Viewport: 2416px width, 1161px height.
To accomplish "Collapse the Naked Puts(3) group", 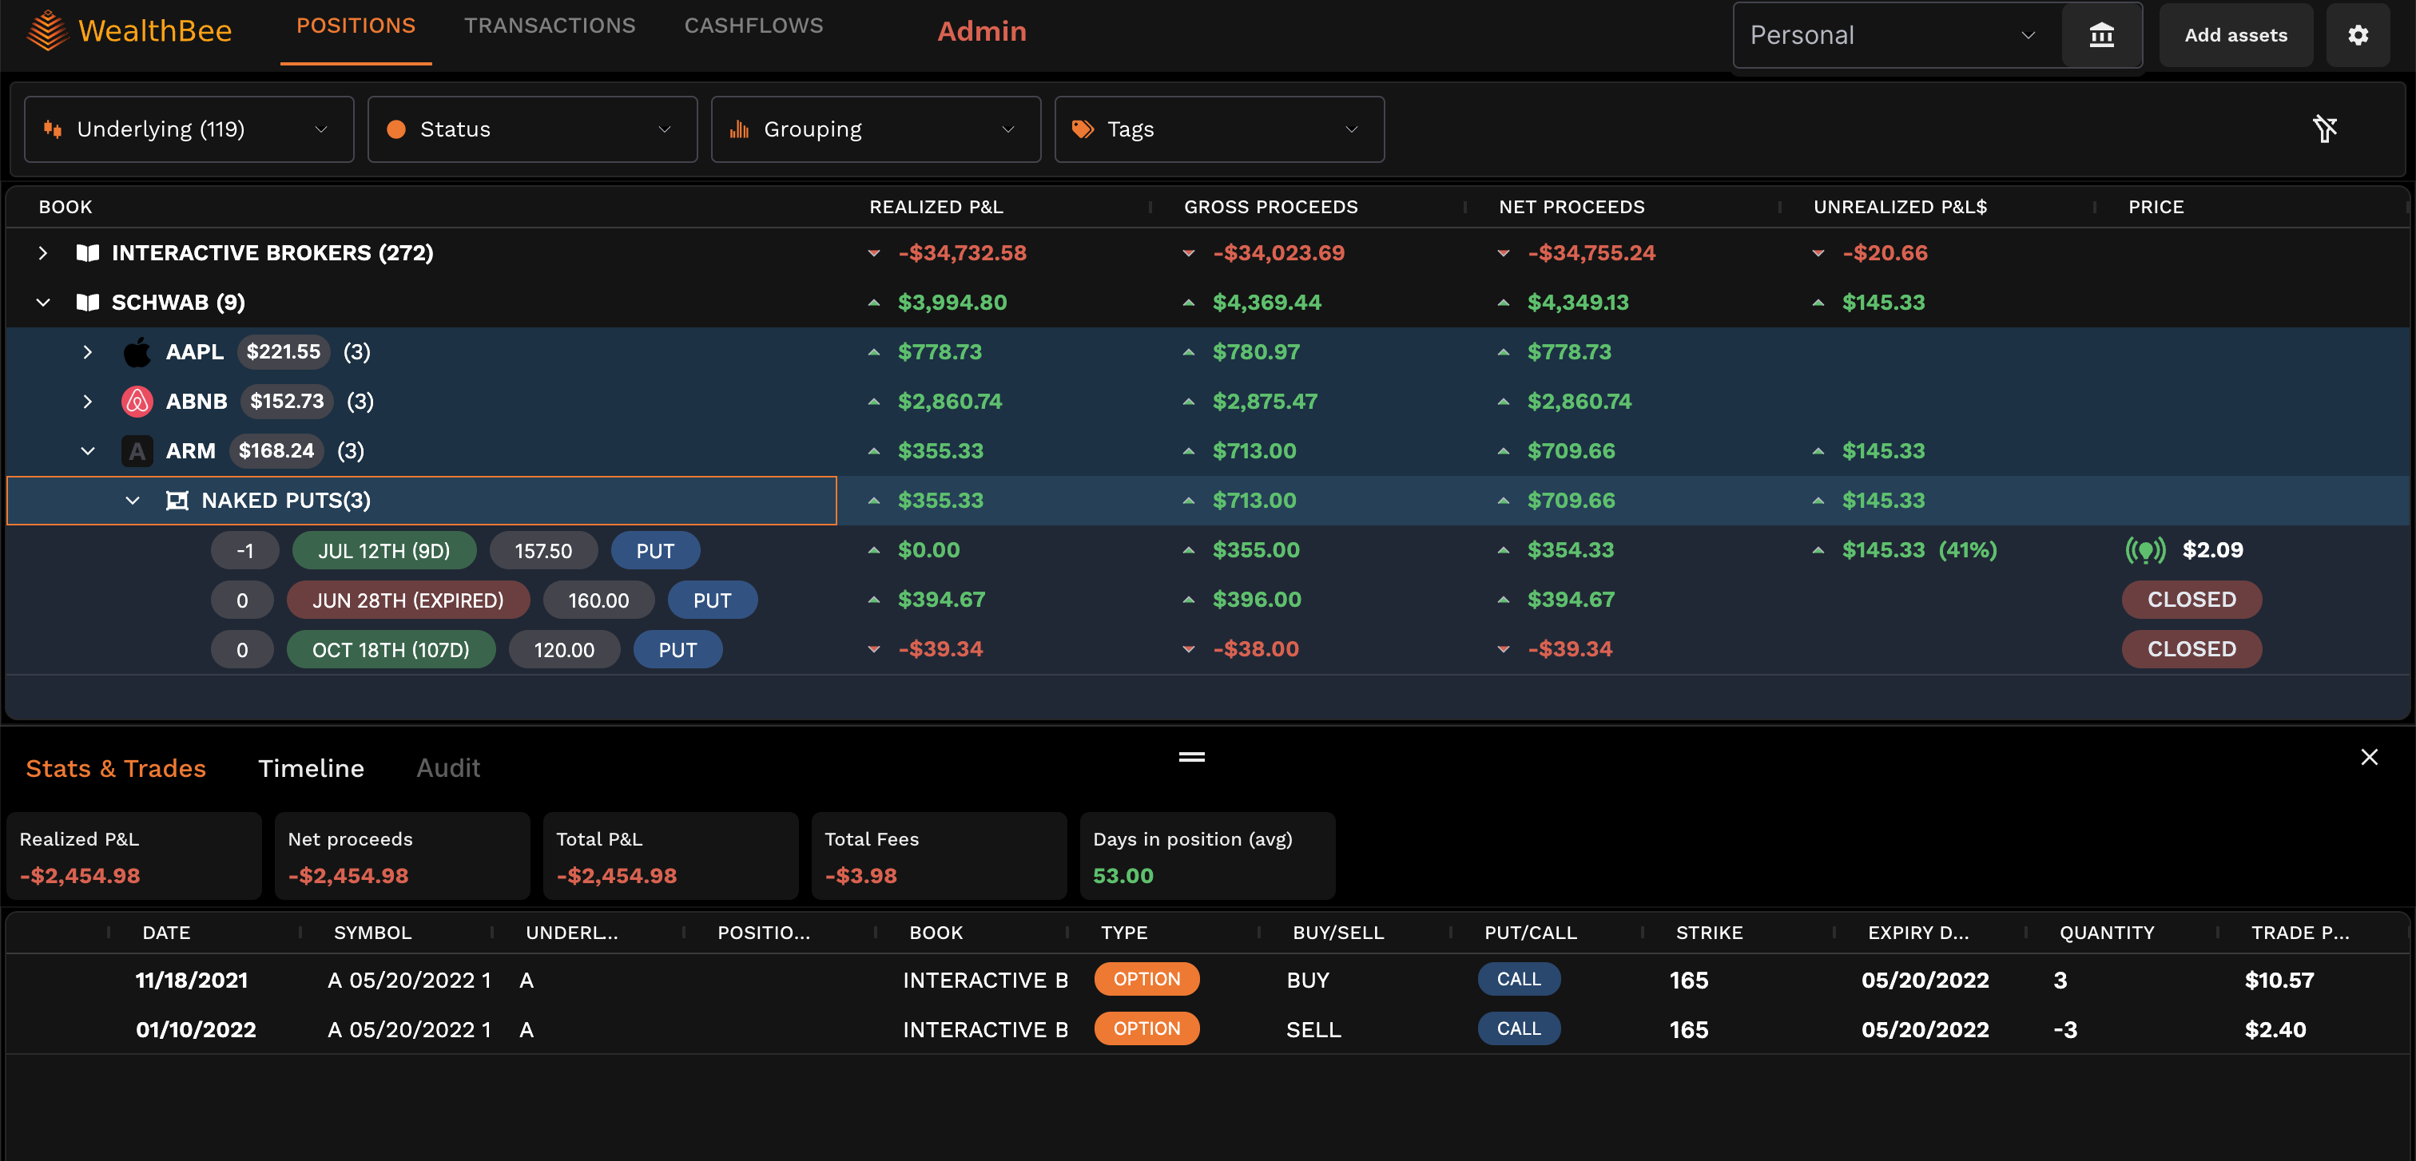I will (133, 501).
